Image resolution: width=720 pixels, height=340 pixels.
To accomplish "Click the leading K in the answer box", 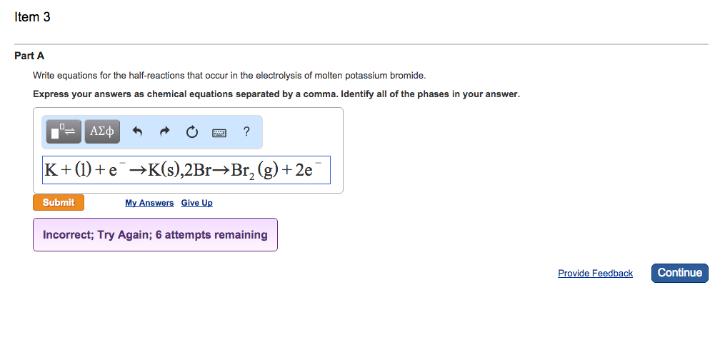I will coord(51,171).
